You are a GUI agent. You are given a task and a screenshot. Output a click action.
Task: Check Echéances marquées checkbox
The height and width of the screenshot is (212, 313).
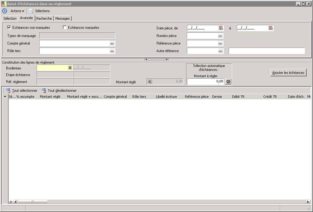(65, 28)
